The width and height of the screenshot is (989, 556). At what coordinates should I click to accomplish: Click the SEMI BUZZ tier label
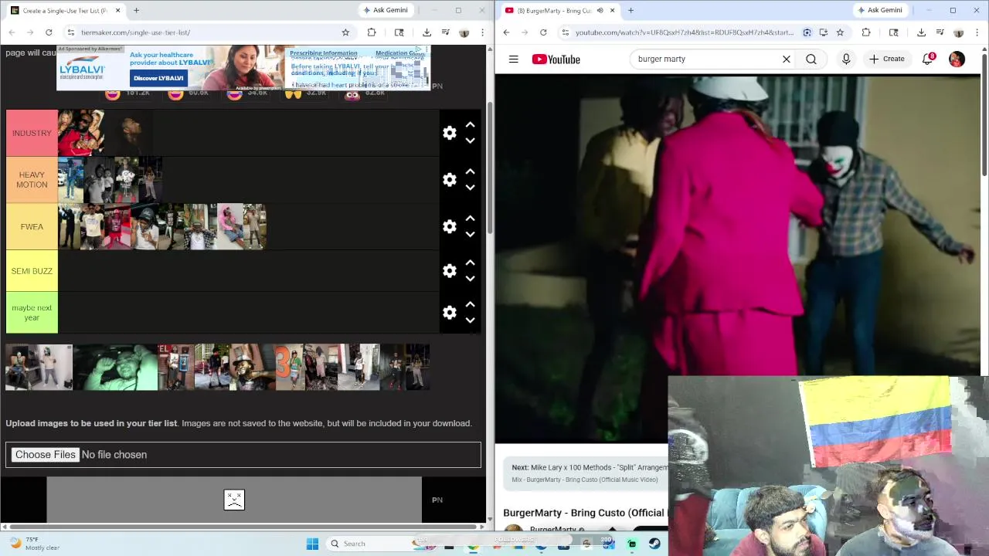coord(32,271)
